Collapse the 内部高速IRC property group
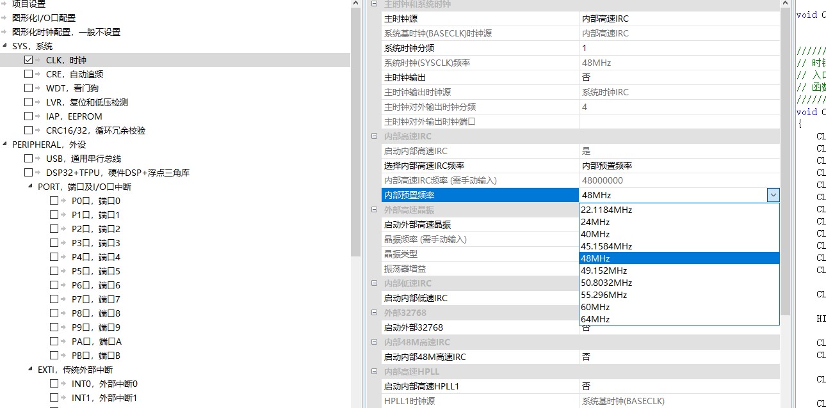Screen dimensions: 826x408 click(x=375, y=136)
